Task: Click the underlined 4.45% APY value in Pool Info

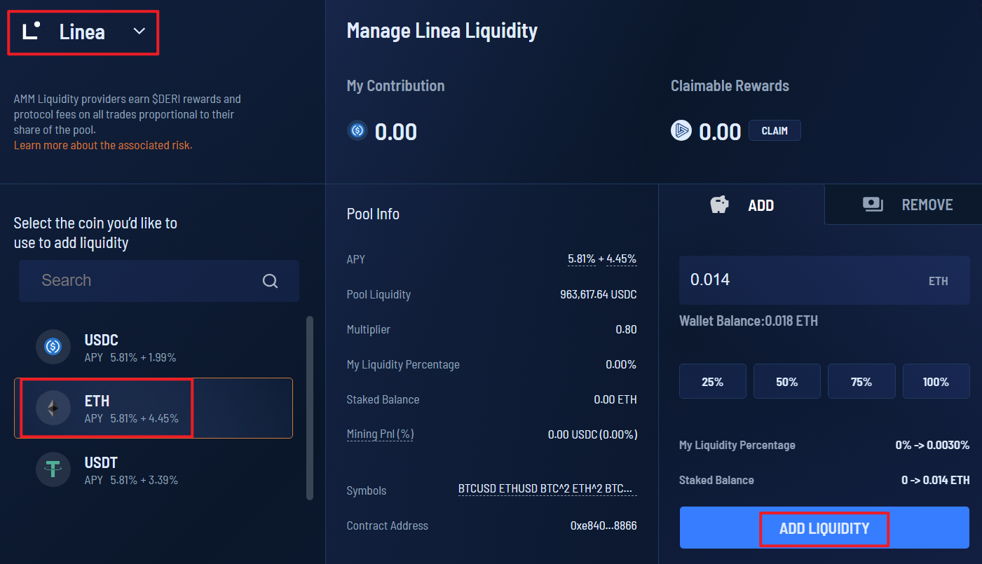Action: [x=622, y=259]
